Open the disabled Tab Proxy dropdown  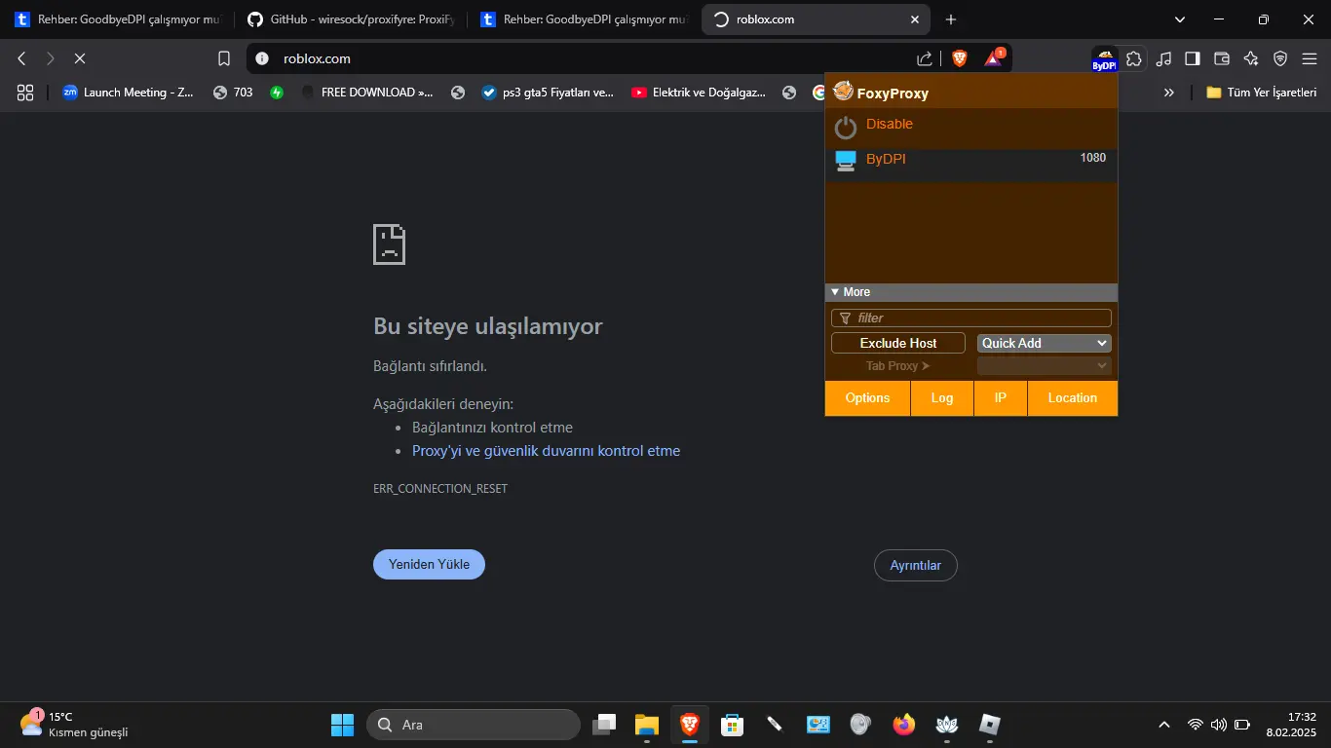click(1044, 366)
